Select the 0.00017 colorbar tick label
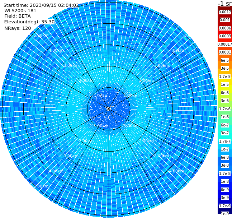 (x=225, y=44)
